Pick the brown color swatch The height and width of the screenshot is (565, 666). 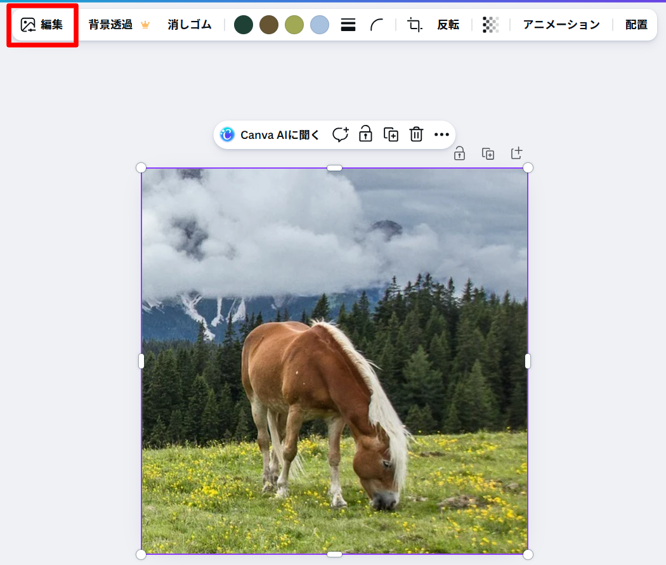click(x=269, y=25)
